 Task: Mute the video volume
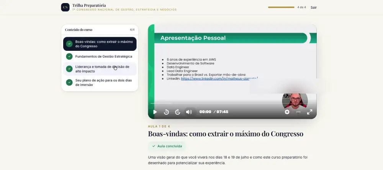click(188, 112)
